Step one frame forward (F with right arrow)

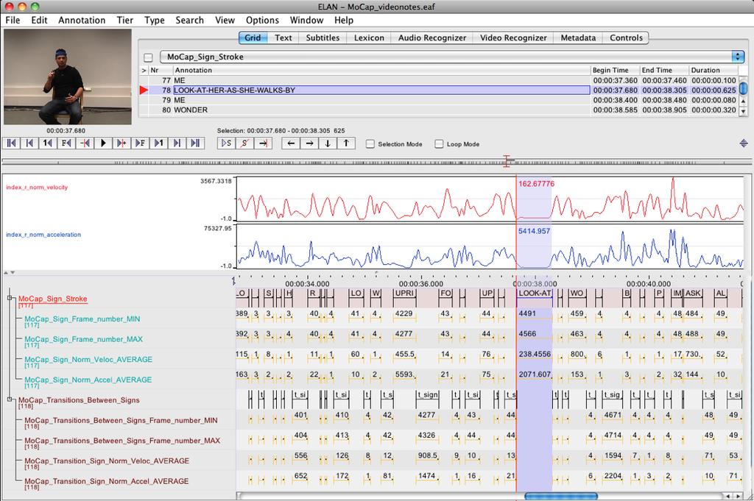click(140, 143)
